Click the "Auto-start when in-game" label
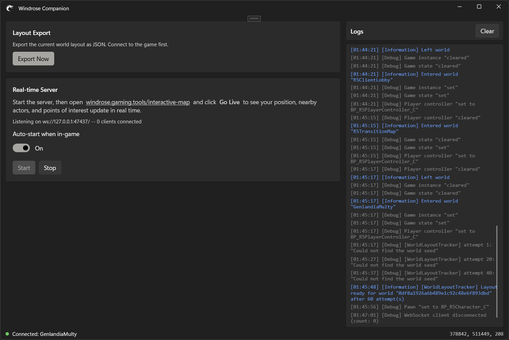Screen dimensions: 509x340 coord(46,134)
